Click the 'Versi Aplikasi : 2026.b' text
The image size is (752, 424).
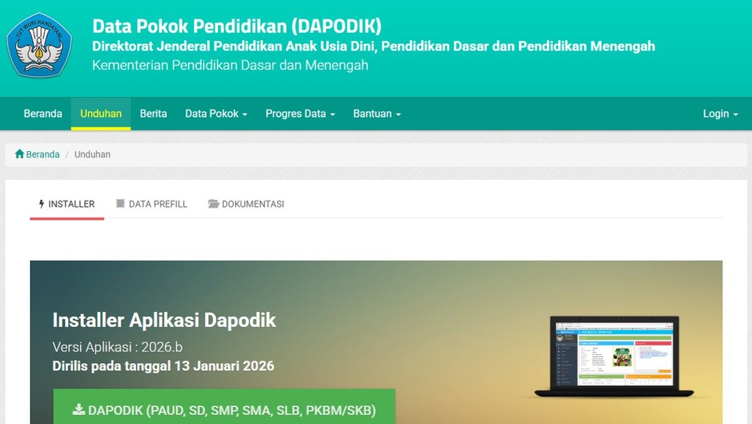coord(118,347)
